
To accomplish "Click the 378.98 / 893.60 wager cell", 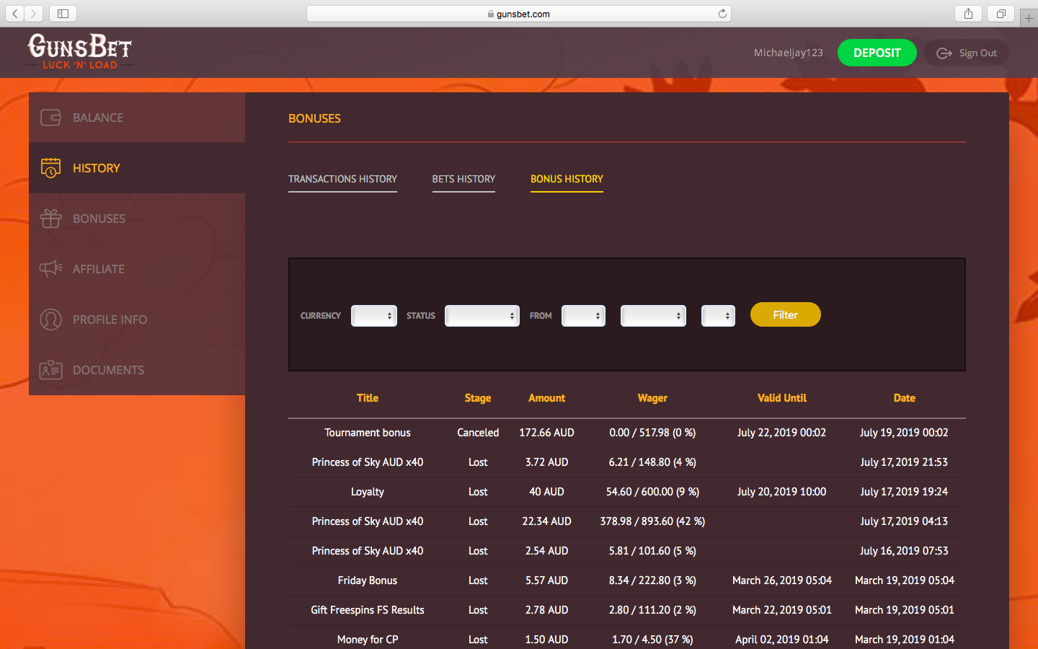I will coord(652,521).
